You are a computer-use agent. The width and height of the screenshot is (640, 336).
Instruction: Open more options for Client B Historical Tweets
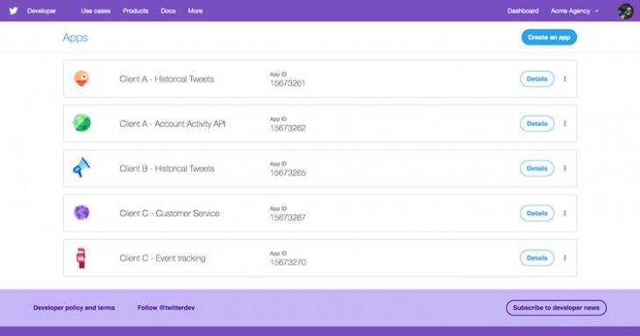coord(565,168)
